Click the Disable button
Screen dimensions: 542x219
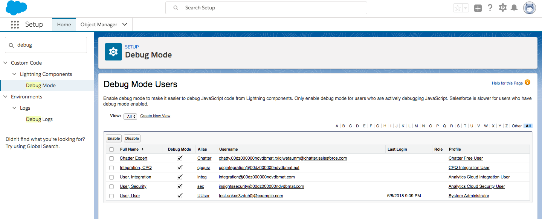tap(132, 138)
